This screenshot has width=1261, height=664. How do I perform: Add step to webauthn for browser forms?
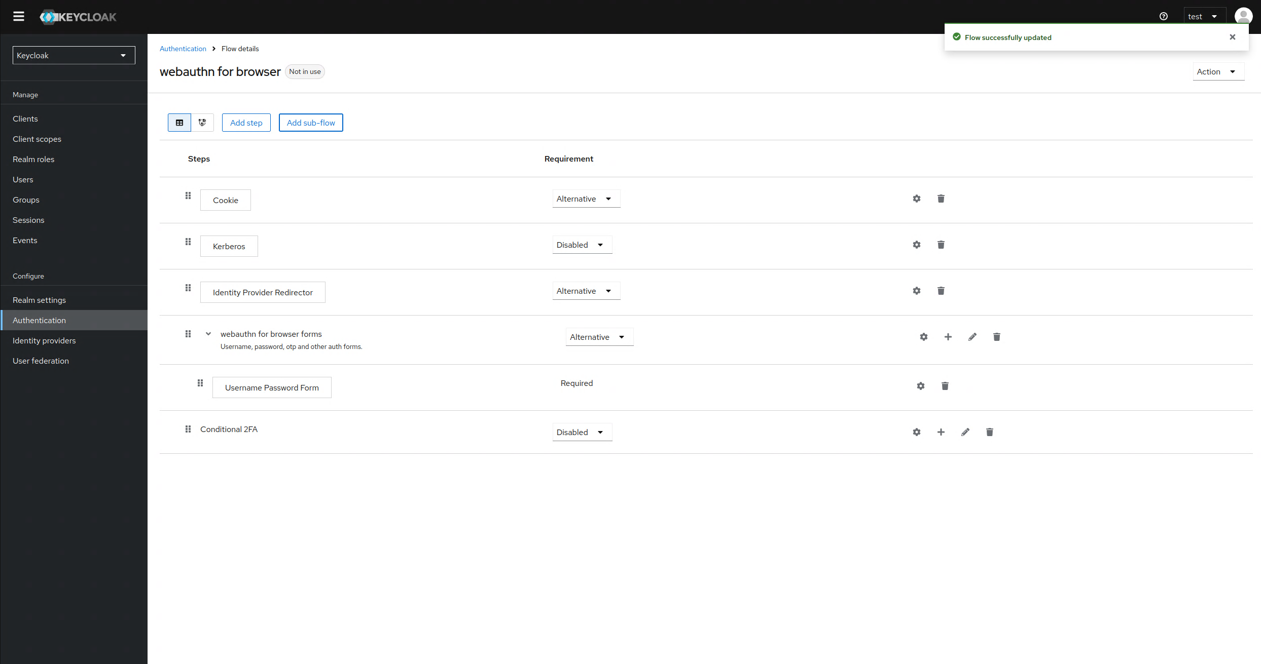tap(948, 337)
